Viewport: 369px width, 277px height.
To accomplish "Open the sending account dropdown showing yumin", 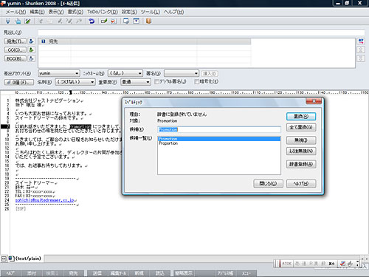I will coord(59,73).
